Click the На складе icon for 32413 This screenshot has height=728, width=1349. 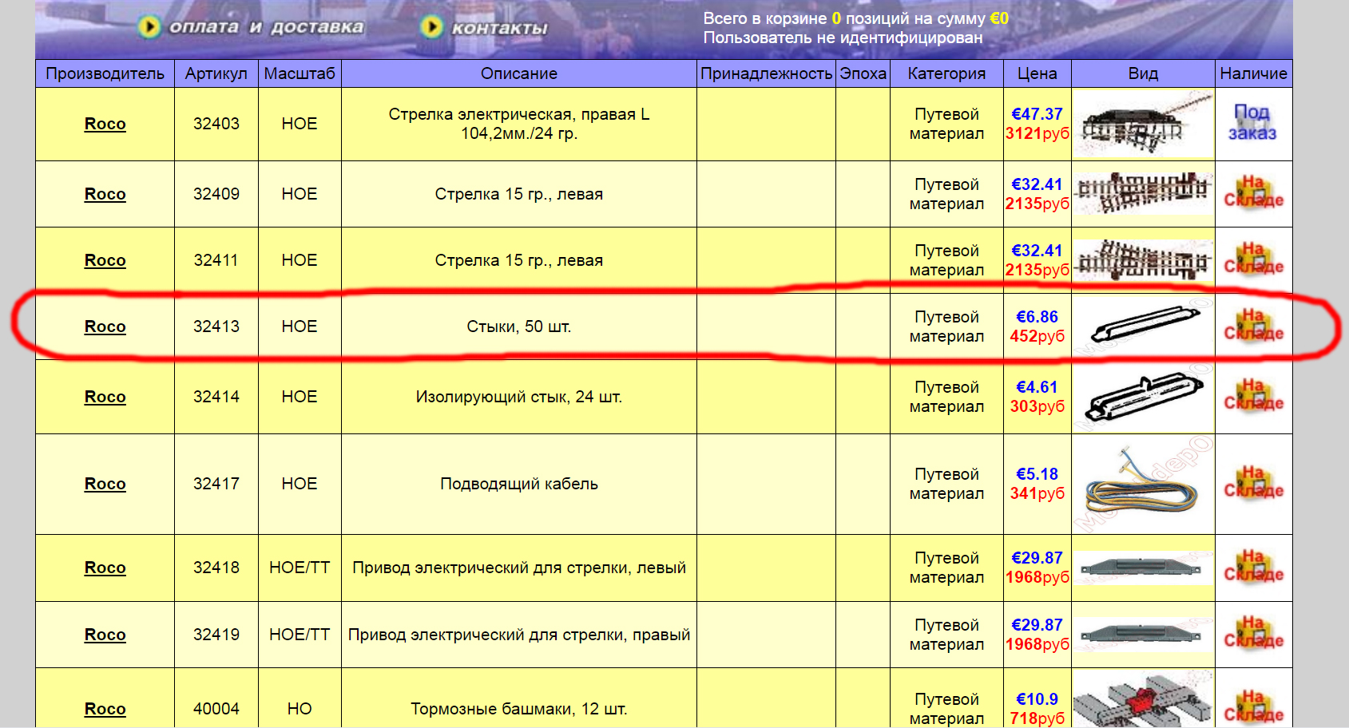(x=1253, y=325)
